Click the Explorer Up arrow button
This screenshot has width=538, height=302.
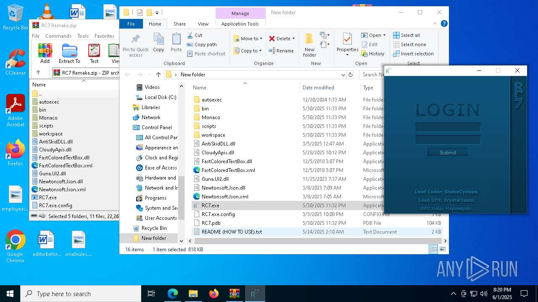coord(158,75)
